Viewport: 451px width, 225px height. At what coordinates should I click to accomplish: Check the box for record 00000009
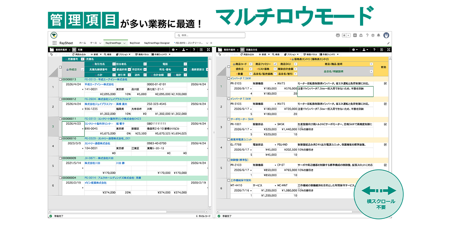point(61,158)
